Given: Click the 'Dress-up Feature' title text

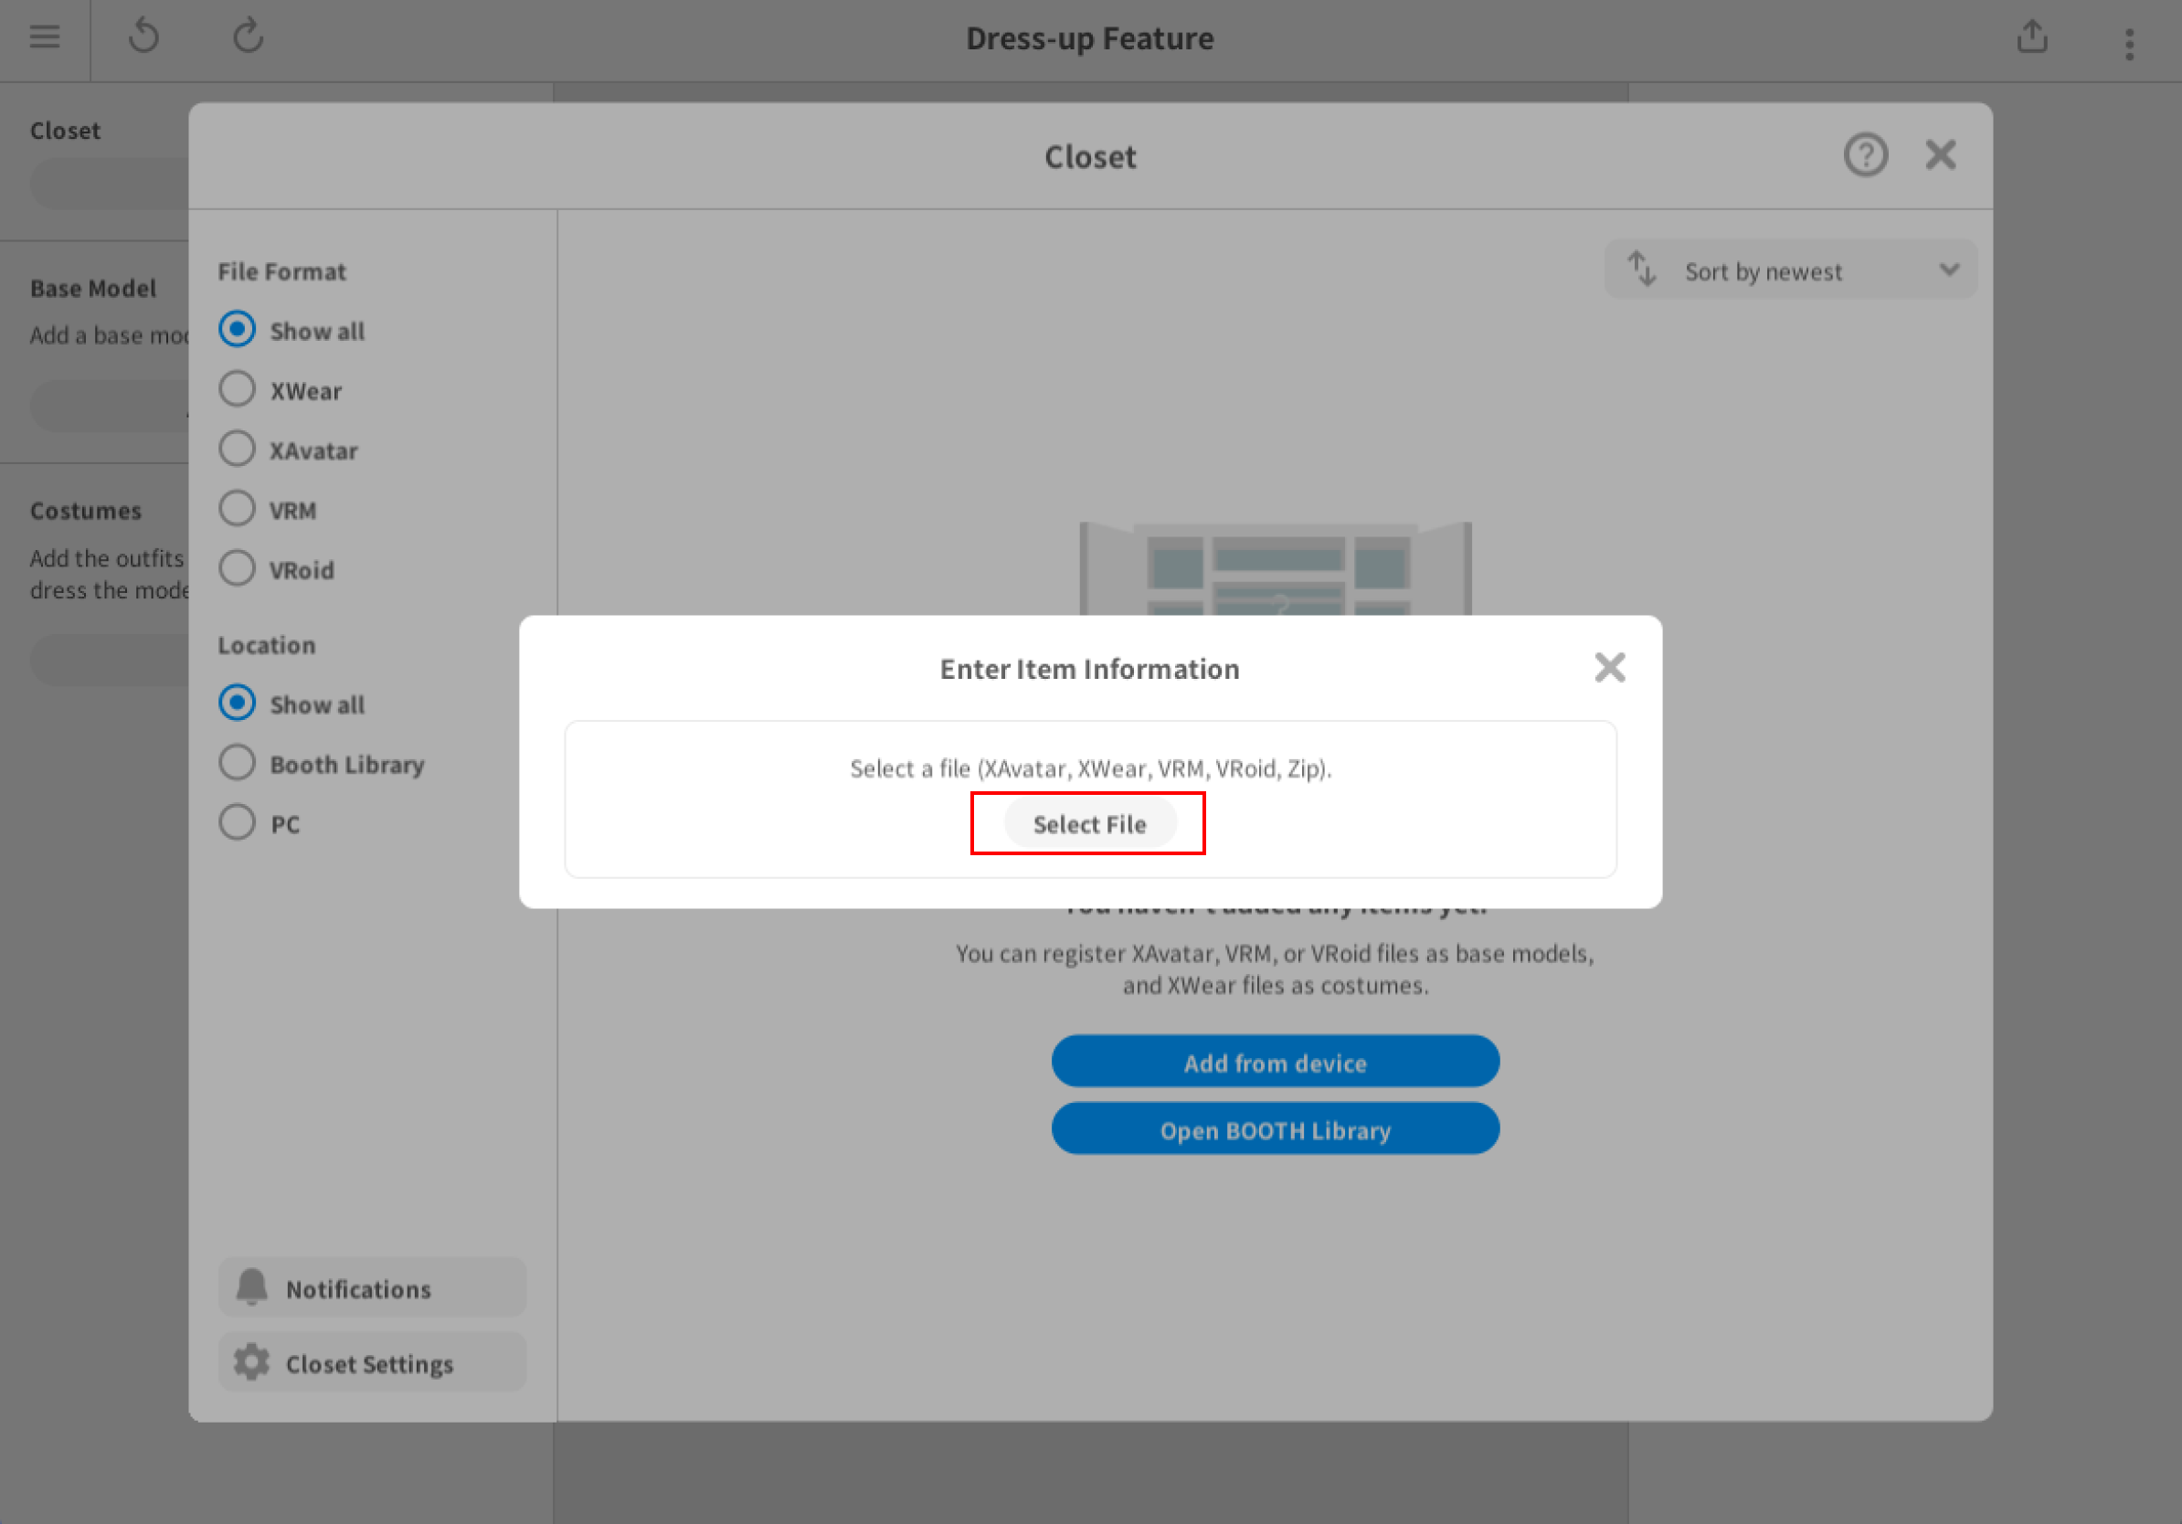Looking at the screenshot, I should (1090, 38).
